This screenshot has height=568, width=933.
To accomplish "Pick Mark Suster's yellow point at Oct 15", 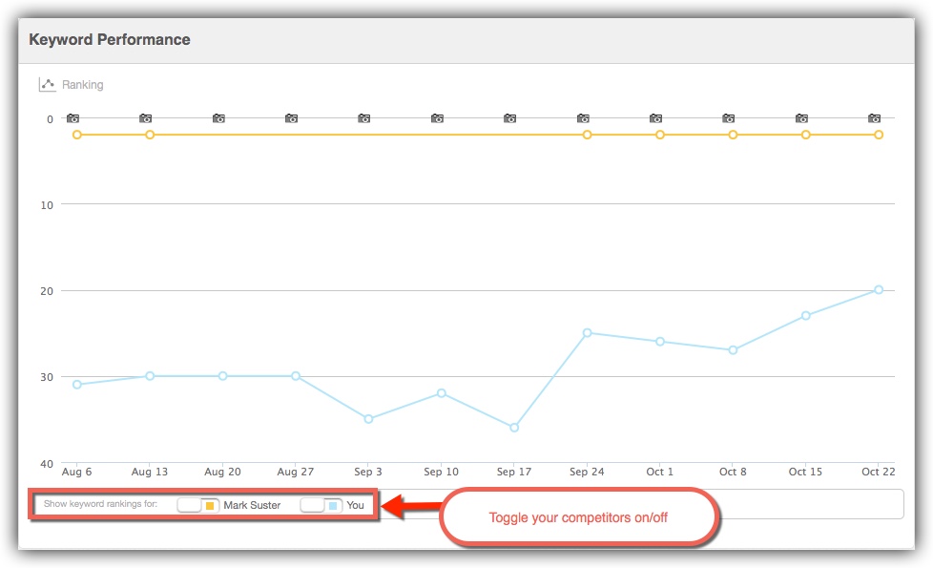I will pyautogui.click(x=806, y=136).
